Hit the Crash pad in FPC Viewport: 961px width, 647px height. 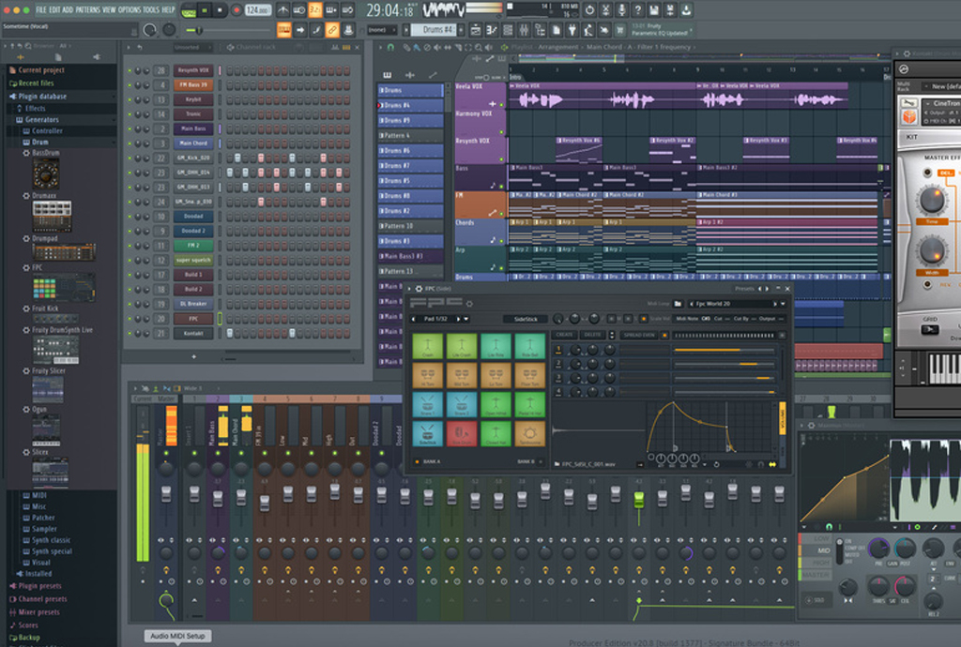(x=428, y=346)
